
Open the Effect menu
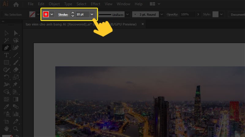pos(95,4)
